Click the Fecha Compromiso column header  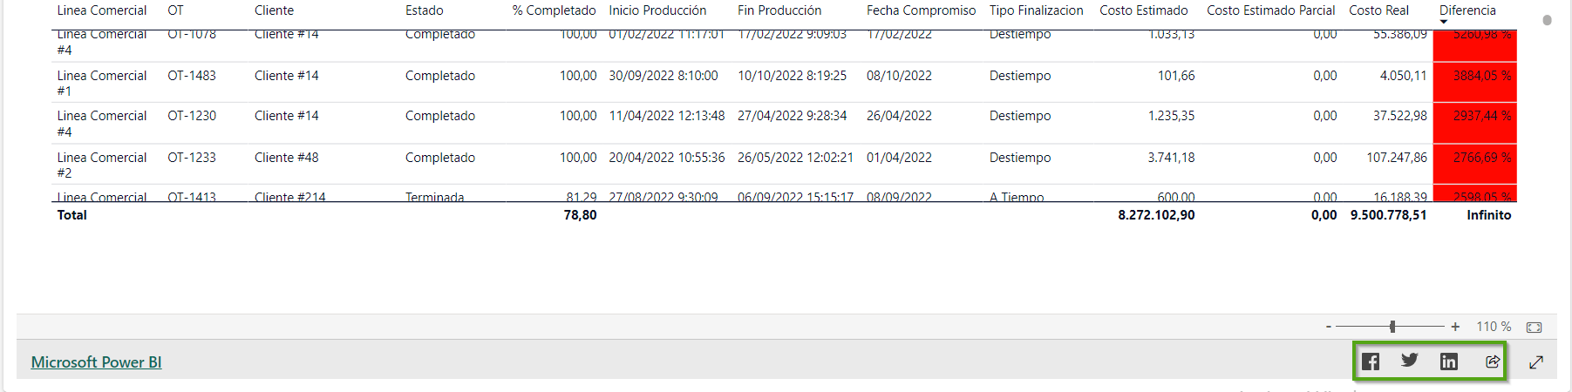(x=921, y=10)
